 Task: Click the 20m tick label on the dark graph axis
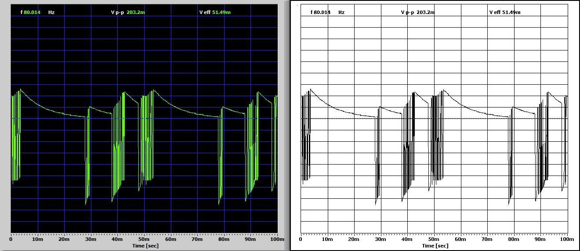tap(64, 240)
